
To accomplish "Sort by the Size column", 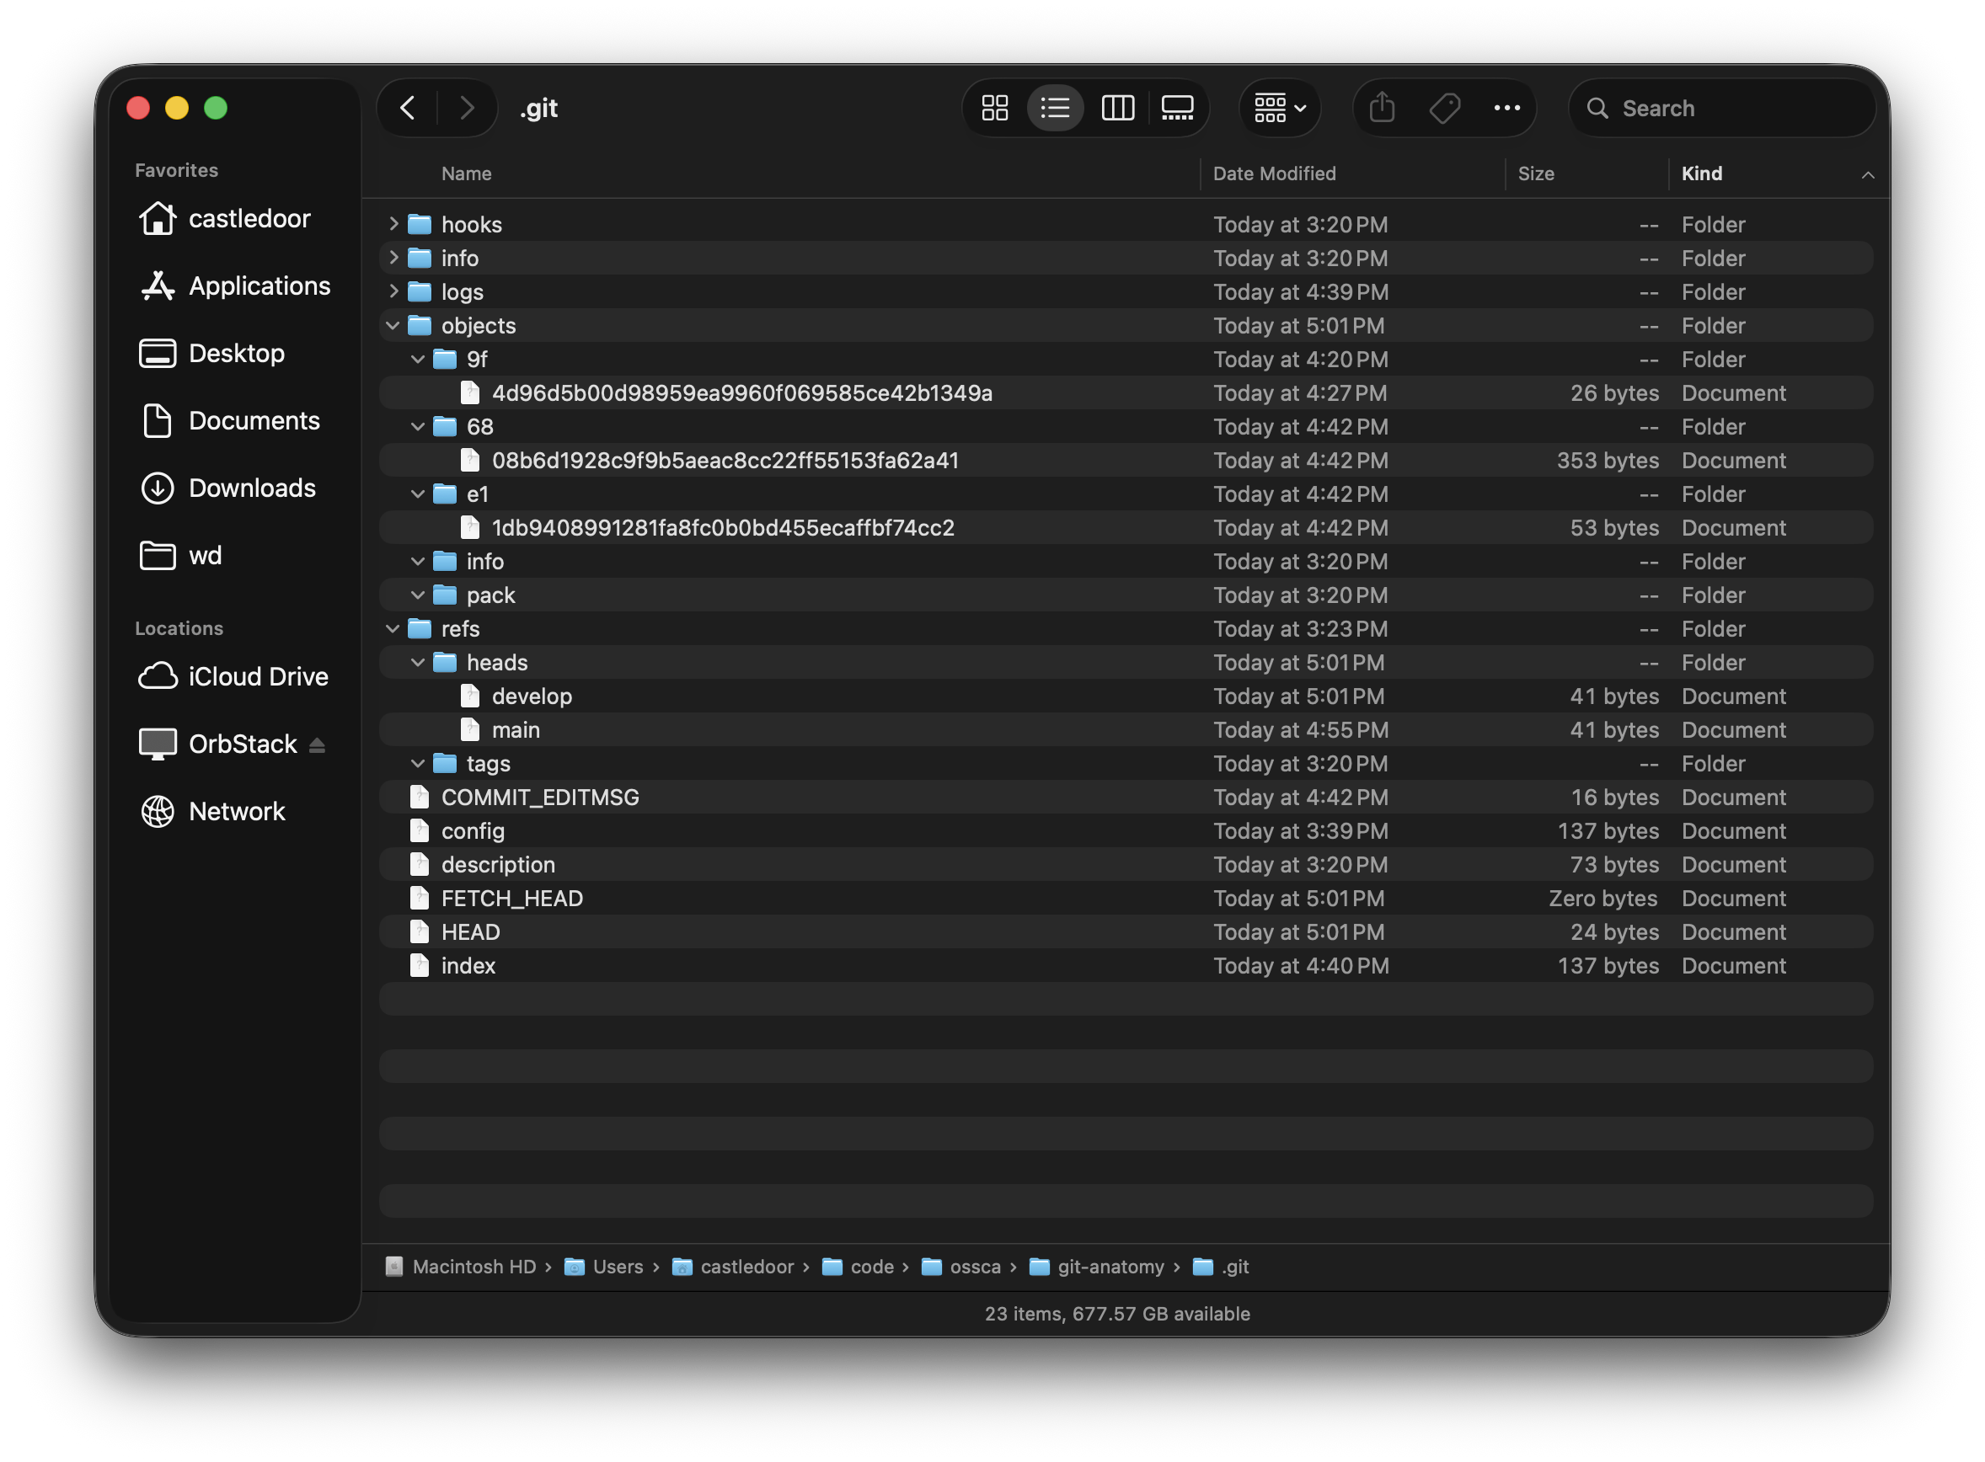I will tap(1535, 173).
